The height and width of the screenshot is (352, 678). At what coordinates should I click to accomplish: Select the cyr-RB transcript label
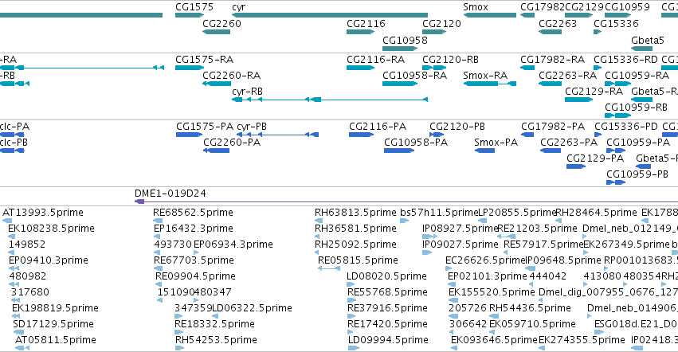[247, 92]
